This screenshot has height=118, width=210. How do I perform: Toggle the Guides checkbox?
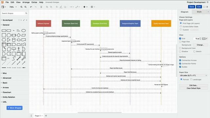point(180,67)
